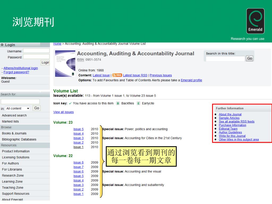Open the Teaching Zone
Image resolution: width=272 pixels, height=204 pixels.
coord(13,188)
